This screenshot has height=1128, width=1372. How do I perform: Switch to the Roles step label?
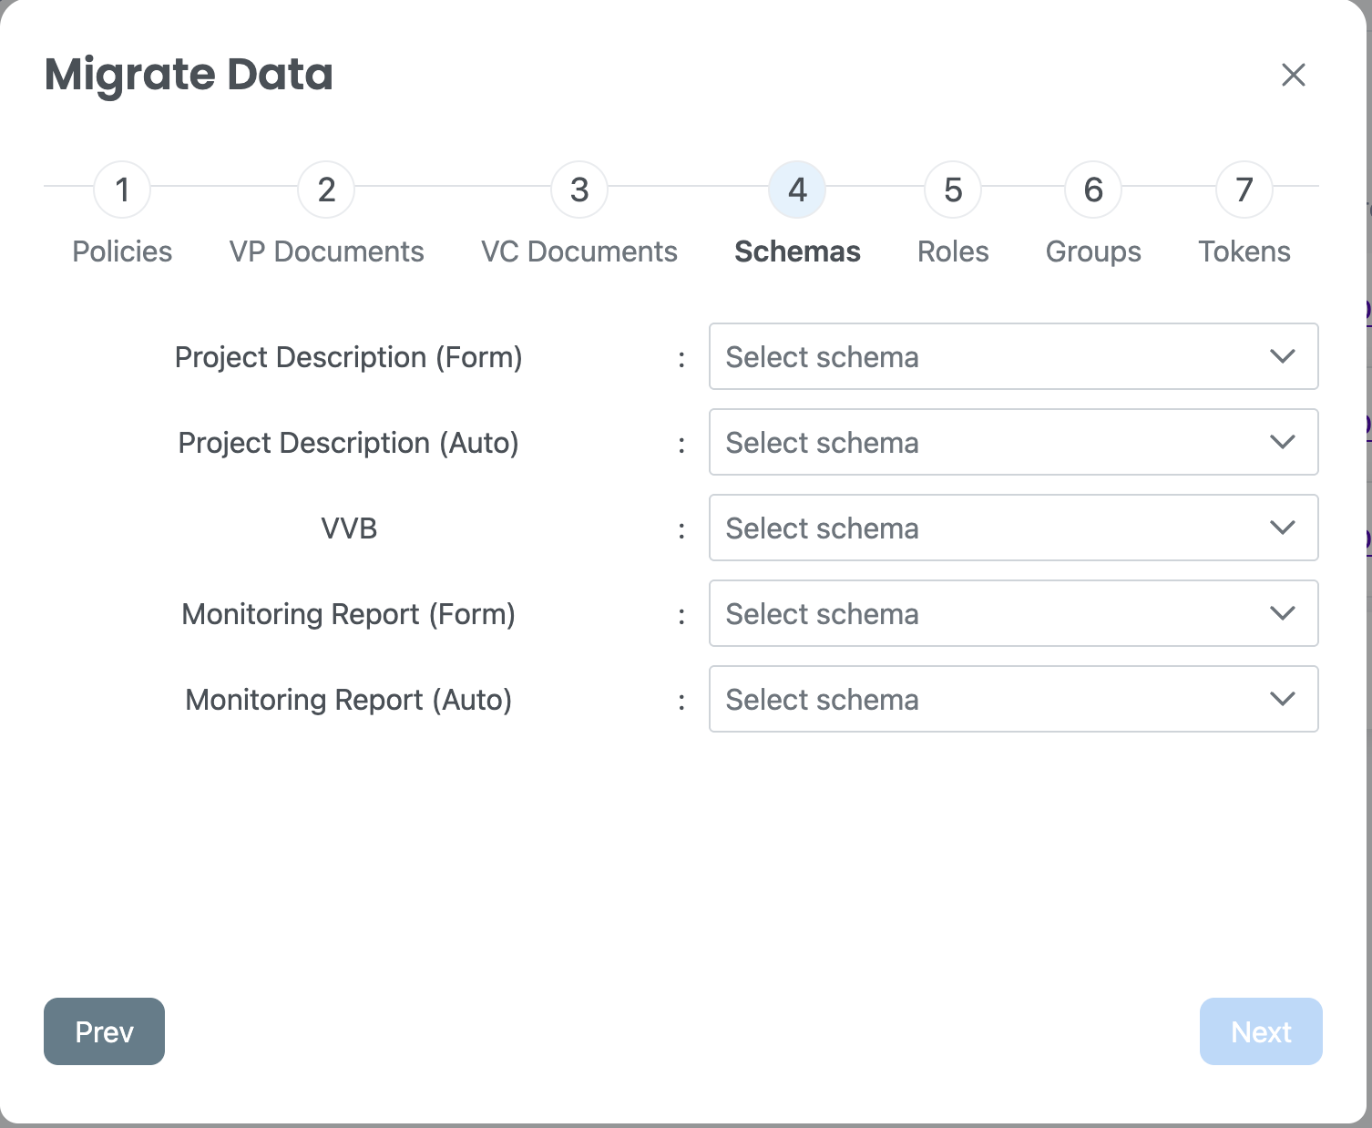click(x=953, y=251)
